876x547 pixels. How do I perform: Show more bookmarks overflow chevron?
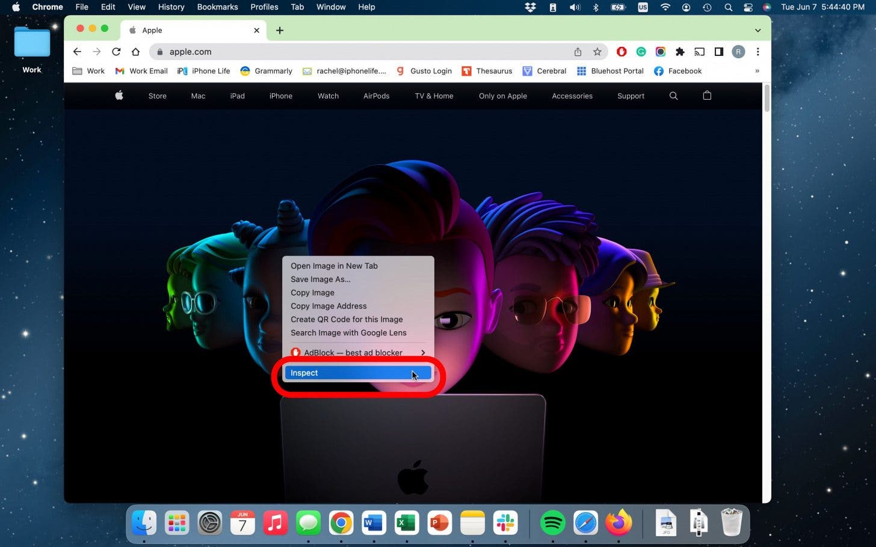point(757,71)
